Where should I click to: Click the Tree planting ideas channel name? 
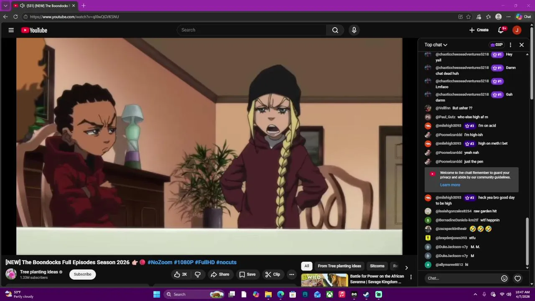(39, 272)
